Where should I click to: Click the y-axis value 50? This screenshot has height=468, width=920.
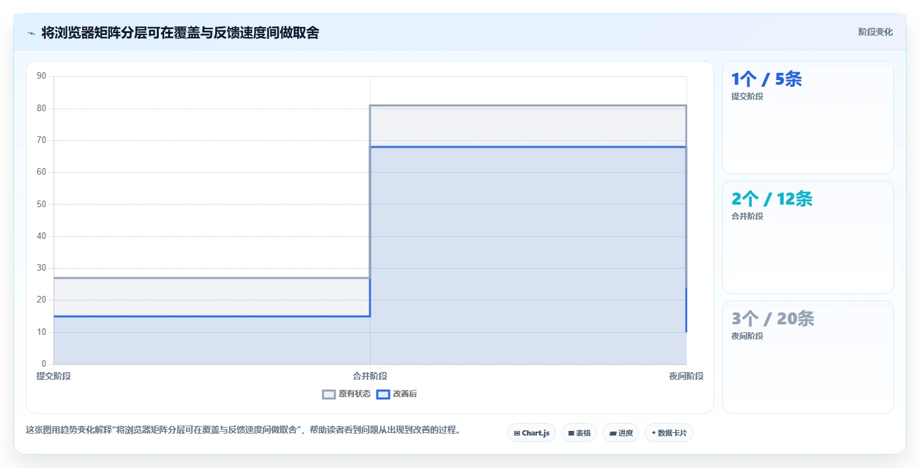click(42, 204)
